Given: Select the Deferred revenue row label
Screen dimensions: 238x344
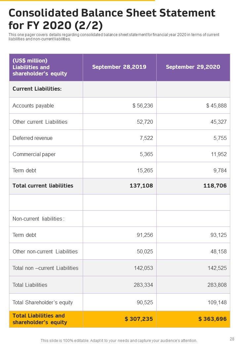Looking at the screenshot, I should (32, 138).
